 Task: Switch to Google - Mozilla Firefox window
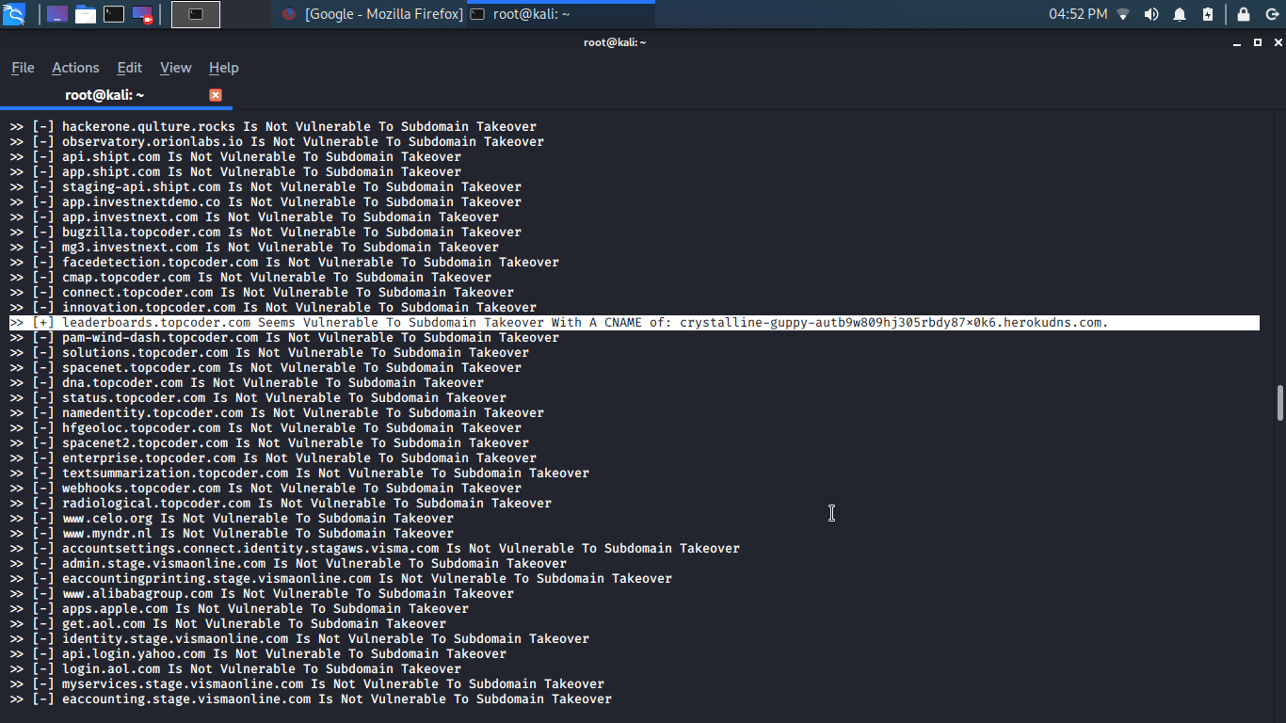372,14
